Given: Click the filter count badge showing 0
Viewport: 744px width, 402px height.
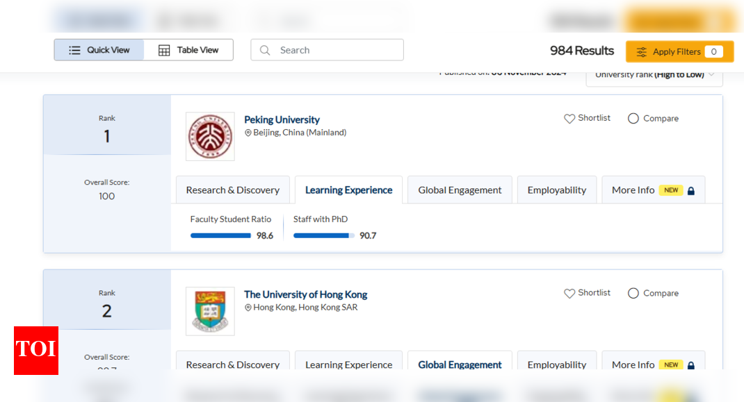Looking at the screenshot, I should coord(713,51).
